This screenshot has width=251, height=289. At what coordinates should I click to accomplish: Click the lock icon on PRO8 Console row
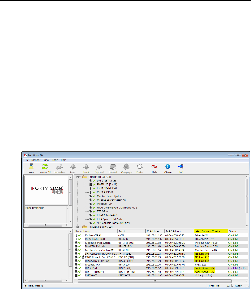tap(83, 257)
